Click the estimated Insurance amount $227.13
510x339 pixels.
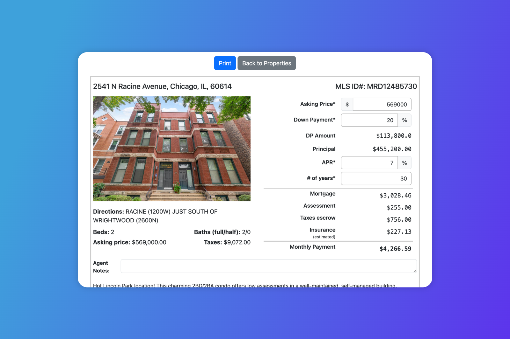click(x=399, y=232)
